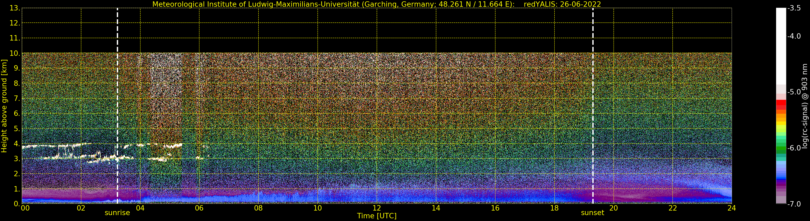Click the '06' tick on the time axis
810x221 pixels.
point(199,208)
